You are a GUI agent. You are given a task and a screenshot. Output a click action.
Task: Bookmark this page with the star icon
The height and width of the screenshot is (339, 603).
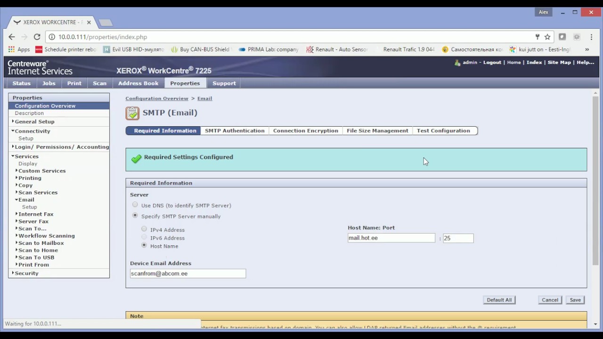click(547, 37)
